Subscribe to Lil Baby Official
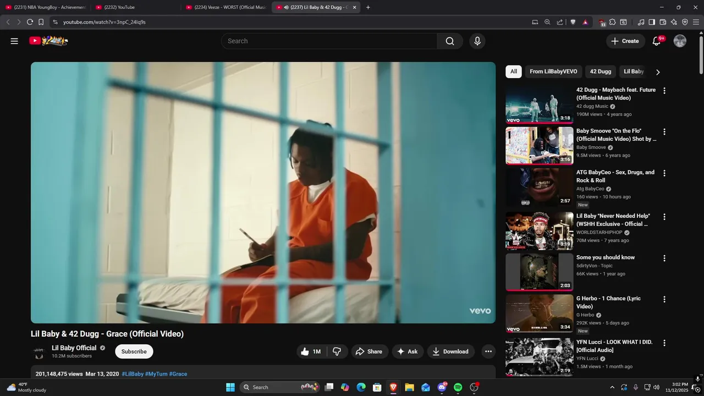This screenshot has height=396, width=704. point(134,351)
